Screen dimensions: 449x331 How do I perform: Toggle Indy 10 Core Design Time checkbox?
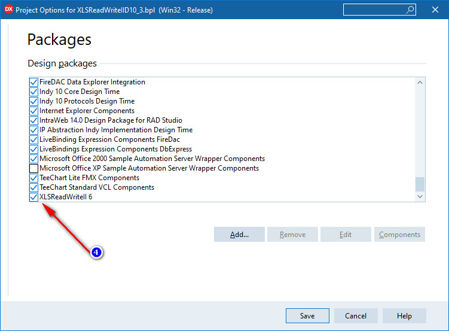click(x=33, y=92)
